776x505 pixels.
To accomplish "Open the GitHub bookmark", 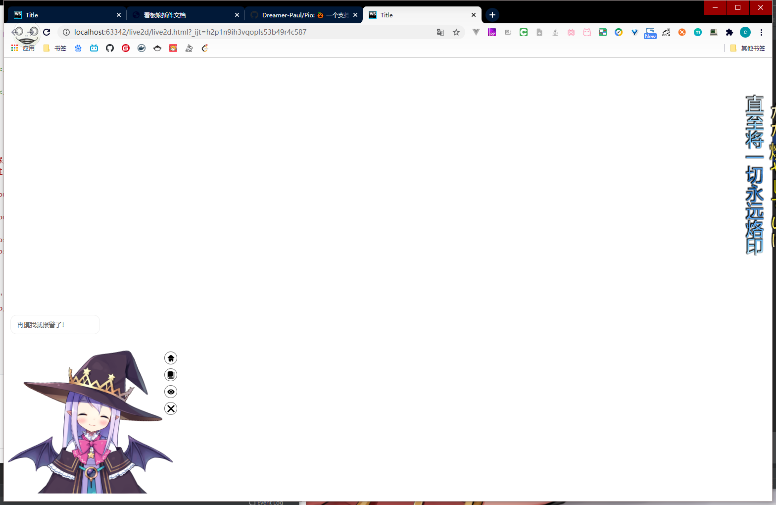I will click(x=110, y=48).
